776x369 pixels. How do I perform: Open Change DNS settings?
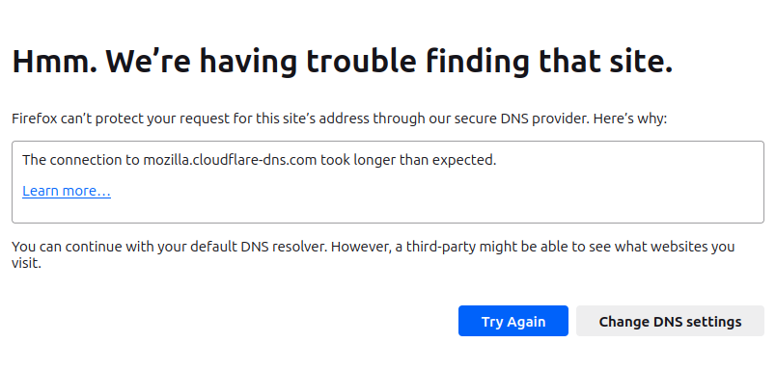(670, 321)
